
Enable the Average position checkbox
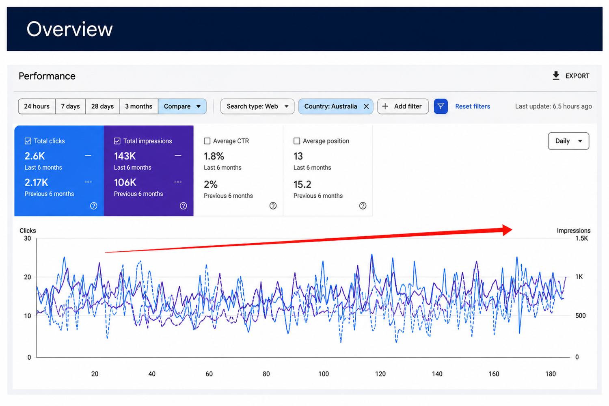(297, 141)
